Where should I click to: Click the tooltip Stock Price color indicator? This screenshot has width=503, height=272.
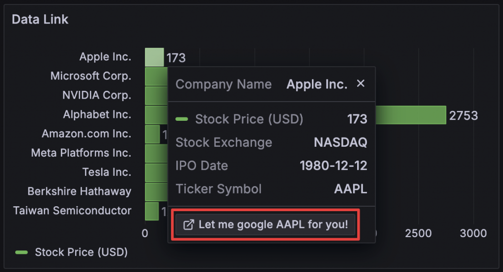click(182, 119)
